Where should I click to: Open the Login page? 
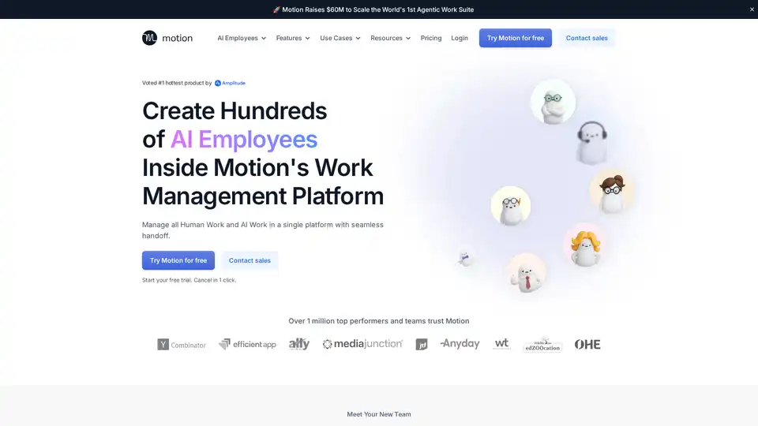tap(460, 38)
